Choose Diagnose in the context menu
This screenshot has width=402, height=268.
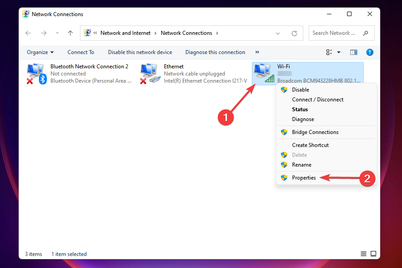(x=327, y=119)
